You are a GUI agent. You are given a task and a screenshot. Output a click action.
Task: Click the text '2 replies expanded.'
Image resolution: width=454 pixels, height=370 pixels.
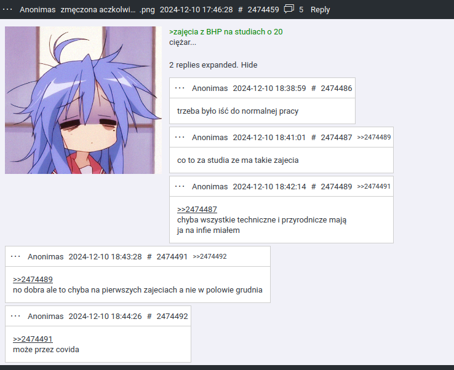204,65
